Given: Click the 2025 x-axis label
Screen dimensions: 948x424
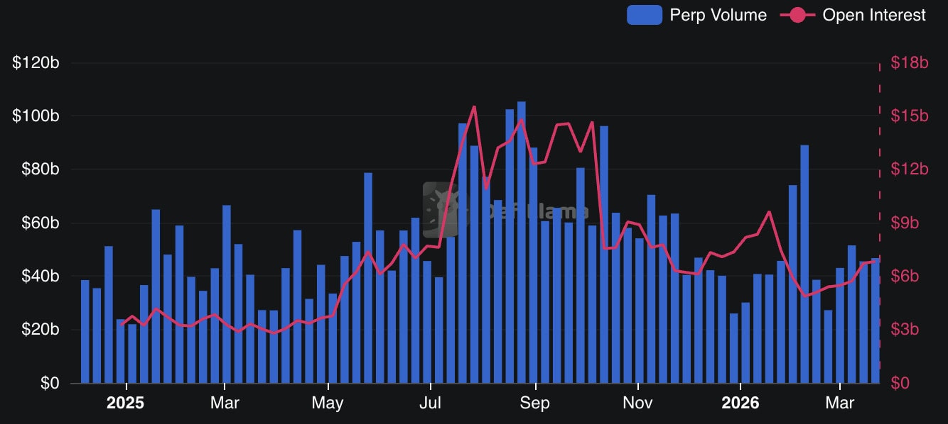Looking at the screenshot, I should coord(125,403).
